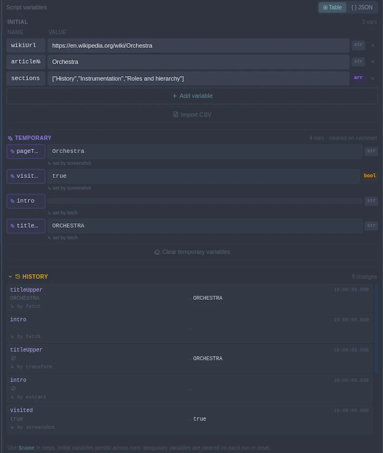Click the Import CSV button
The height and width of the screenshot is (453, 383).
[192, 115]
